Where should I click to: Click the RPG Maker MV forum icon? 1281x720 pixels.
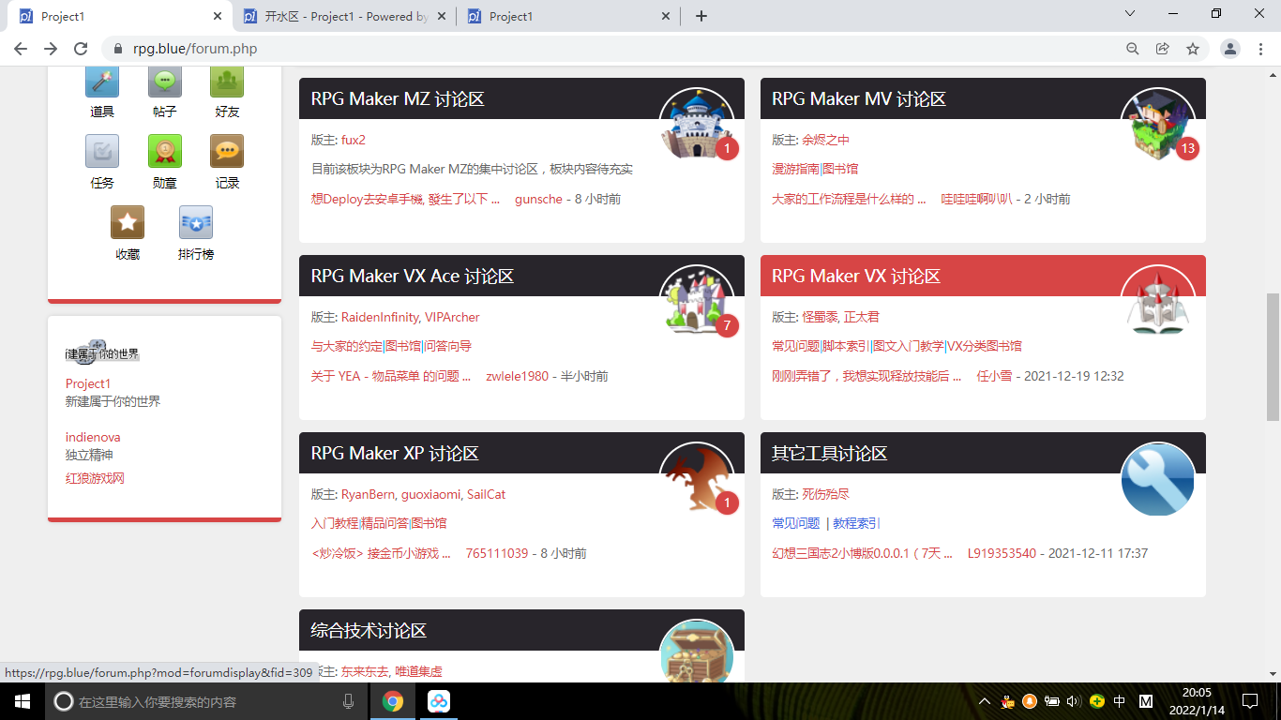[1158, 125]
